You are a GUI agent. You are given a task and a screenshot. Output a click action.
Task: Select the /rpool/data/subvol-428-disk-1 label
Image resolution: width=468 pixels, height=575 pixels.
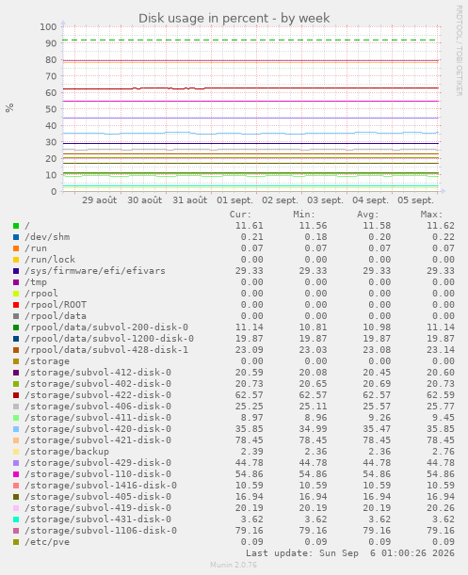pos(106,350)
